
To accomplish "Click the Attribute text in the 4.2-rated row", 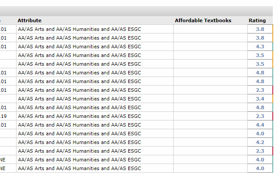I will pos(79,142).
